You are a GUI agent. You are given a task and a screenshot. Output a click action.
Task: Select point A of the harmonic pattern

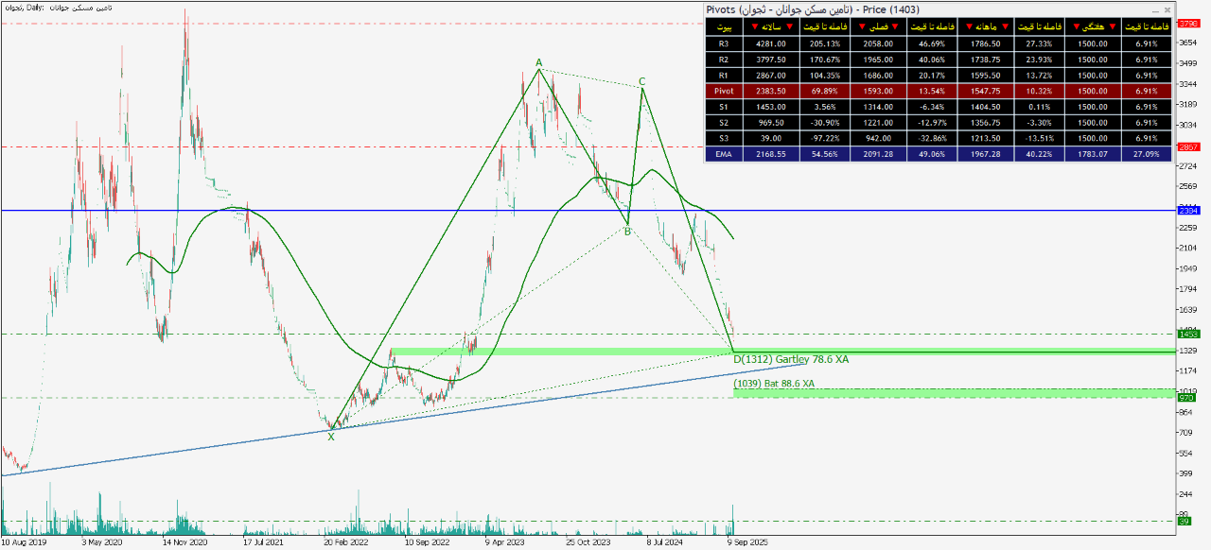coord(539,64)
